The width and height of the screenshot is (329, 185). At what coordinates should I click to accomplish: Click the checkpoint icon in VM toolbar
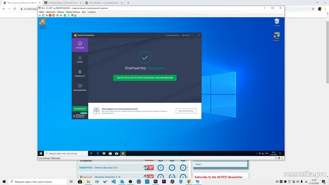(x=65, y=15)
